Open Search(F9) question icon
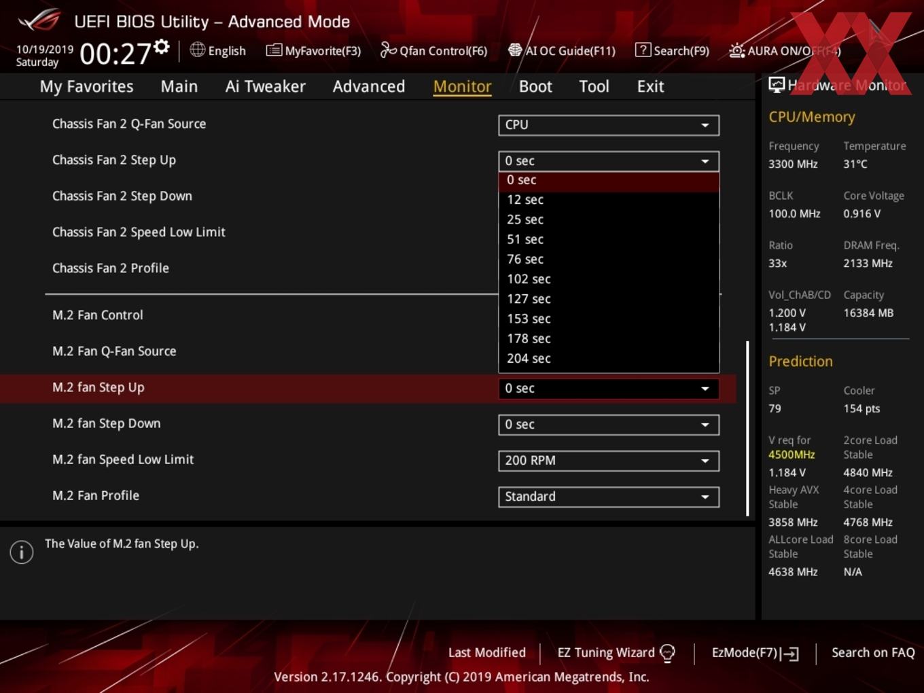 [643, 50]
